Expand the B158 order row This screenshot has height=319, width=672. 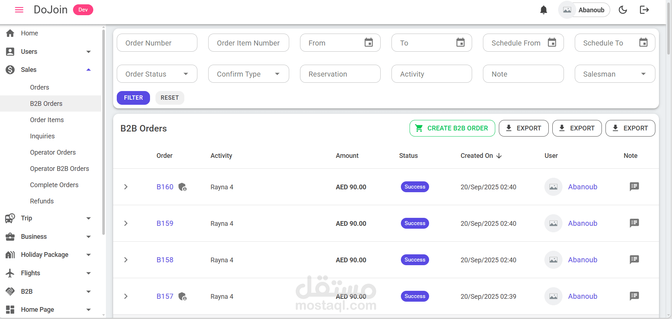tap(126, 260)
